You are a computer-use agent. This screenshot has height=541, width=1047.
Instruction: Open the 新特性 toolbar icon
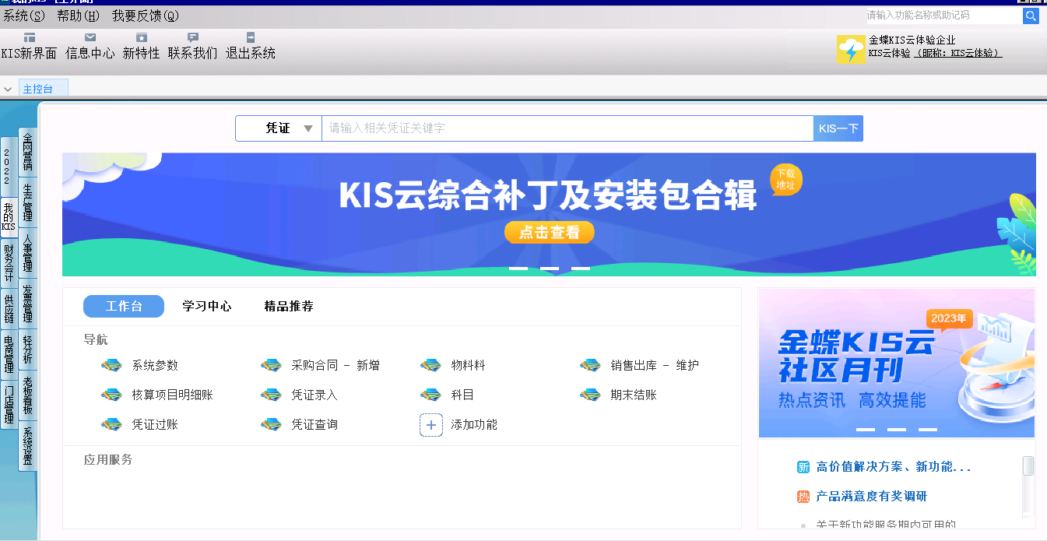(141, 37)
